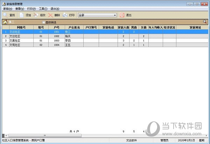Click the Modify (修改) edit icon

(36, 15)
